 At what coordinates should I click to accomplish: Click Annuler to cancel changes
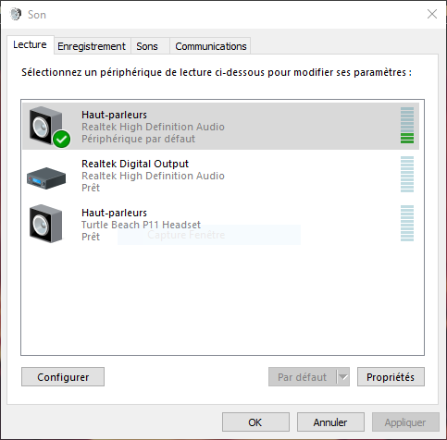coord(330,422)
